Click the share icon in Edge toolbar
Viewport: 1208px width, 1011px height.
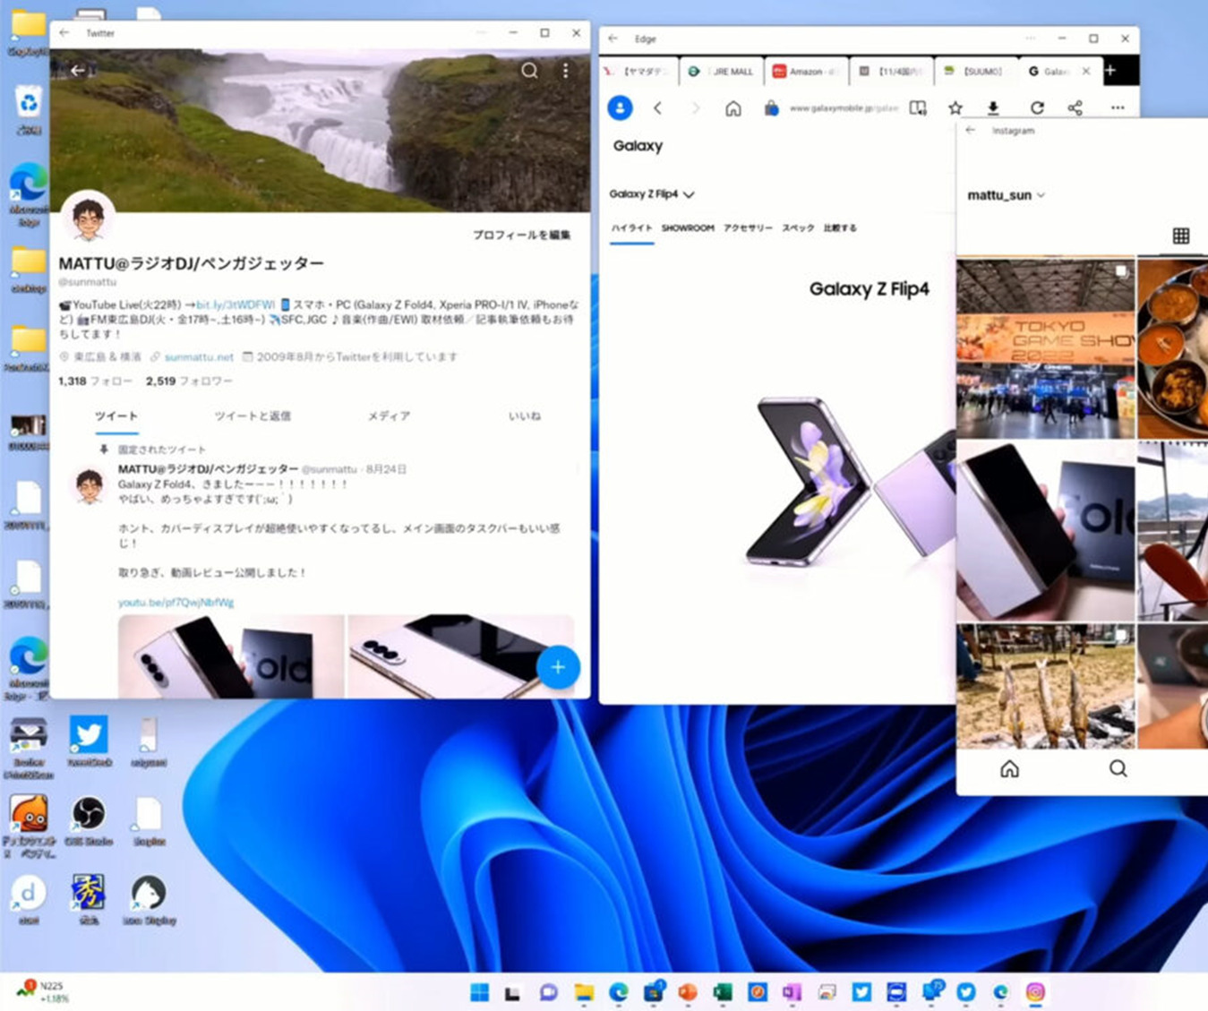point(1075,107)
